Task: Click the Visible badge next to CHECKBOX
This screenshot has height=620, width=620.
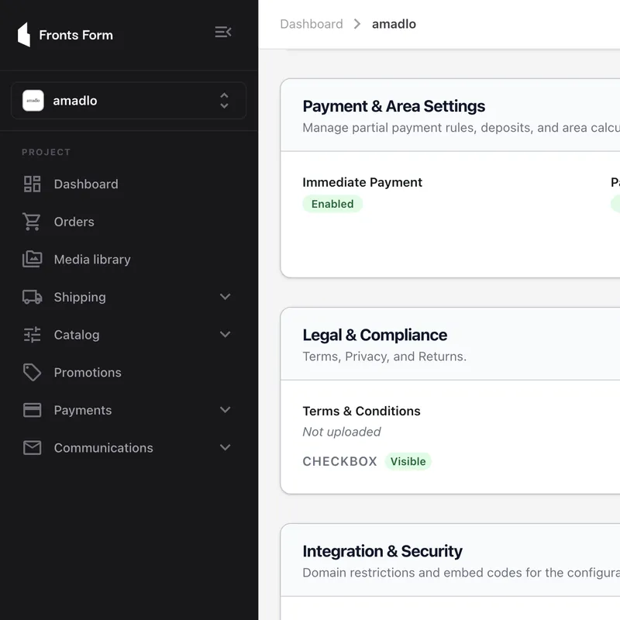Action: tap(408, 461)
